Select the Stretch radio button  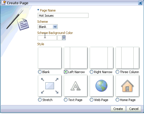40,100
